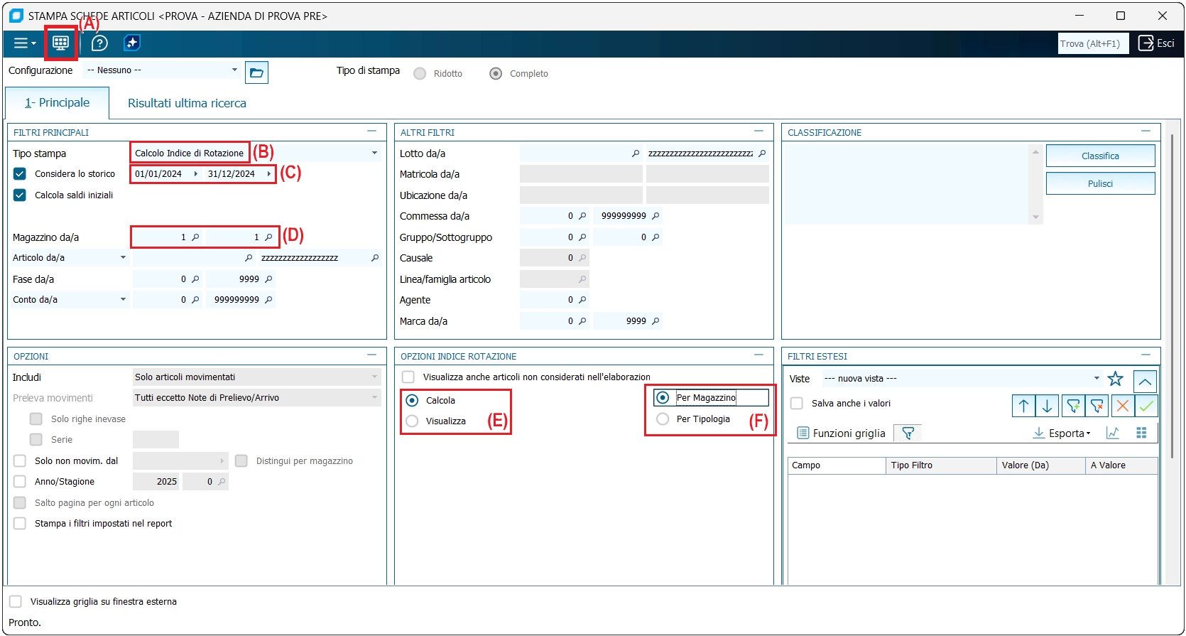Expand the Tipo stampa dropdown
1186x636 pixels.
pos(374,153)
